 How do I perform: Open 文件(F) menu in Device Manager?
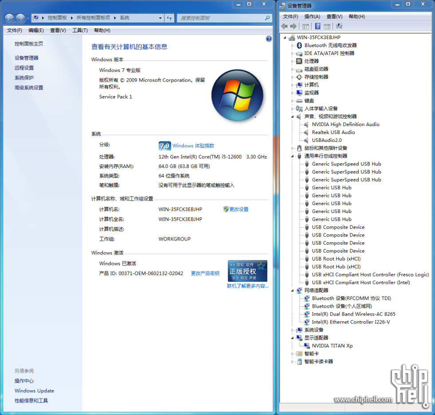(290, 17)
